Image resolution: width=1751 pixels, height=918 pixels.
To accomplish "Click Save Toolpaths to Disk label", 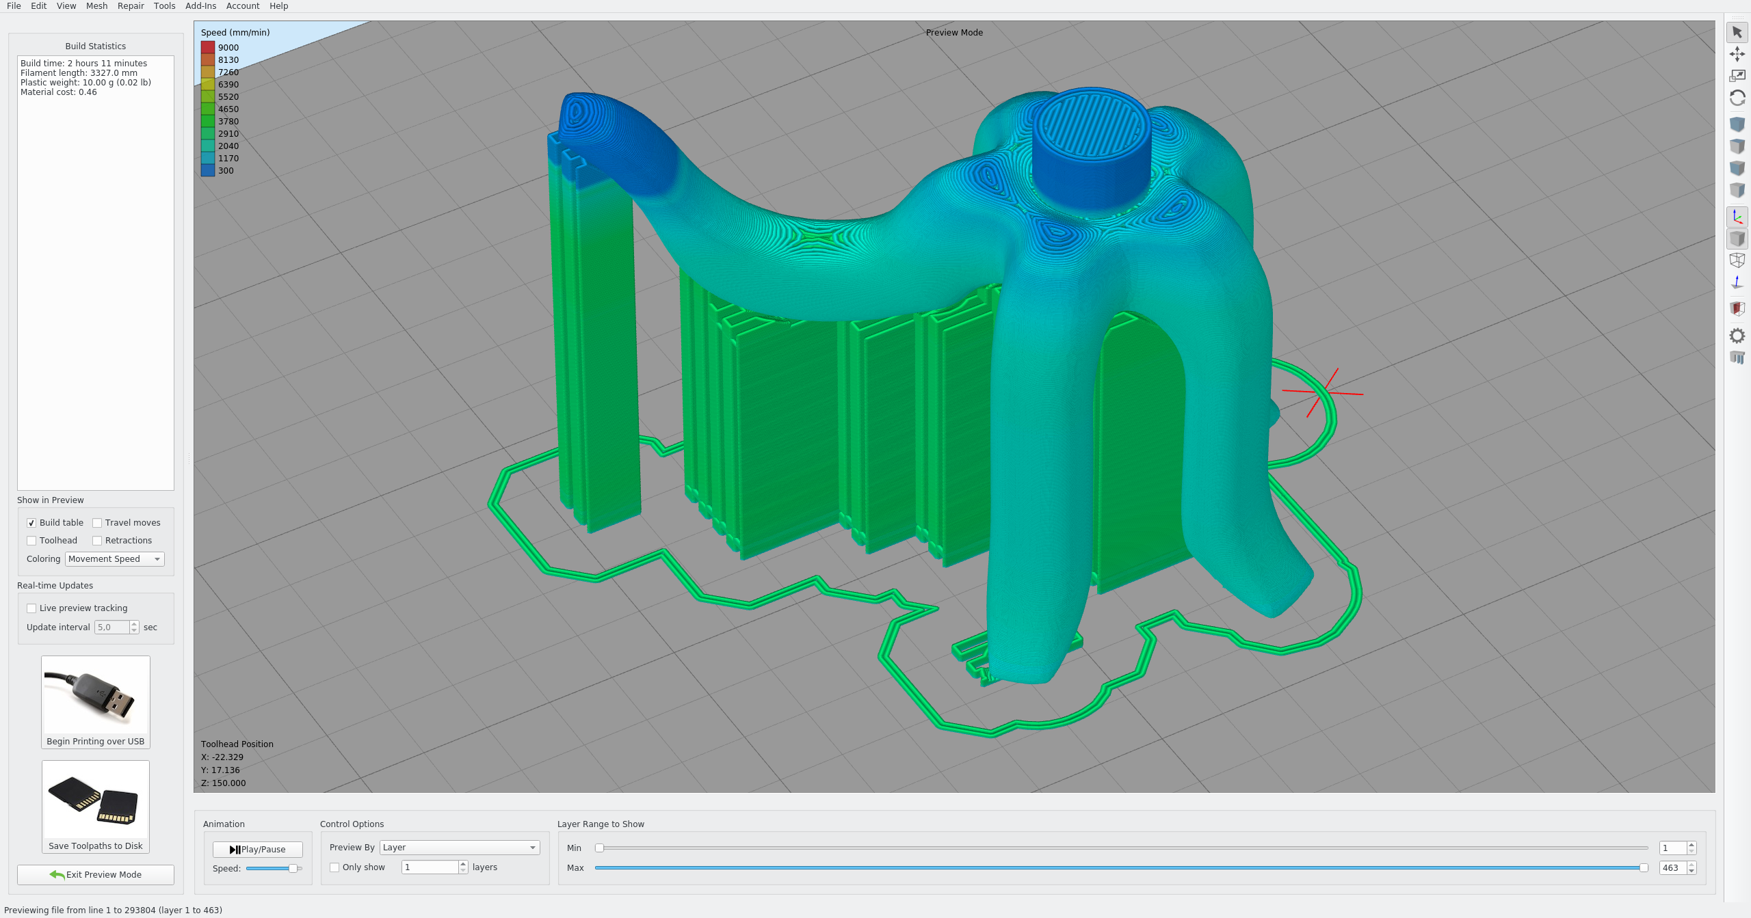I will 96,846.
